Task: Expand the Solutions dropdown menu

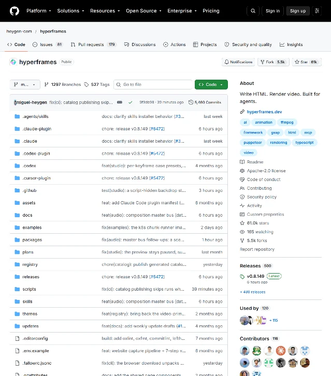Action: pos(70,11)
